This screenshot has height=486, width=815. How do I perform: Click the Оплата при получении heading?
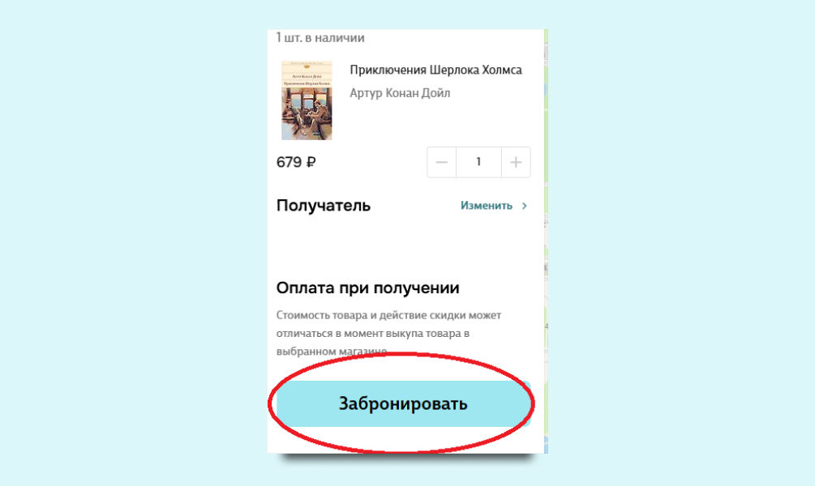pyautogui.click(x=367, y=288)
